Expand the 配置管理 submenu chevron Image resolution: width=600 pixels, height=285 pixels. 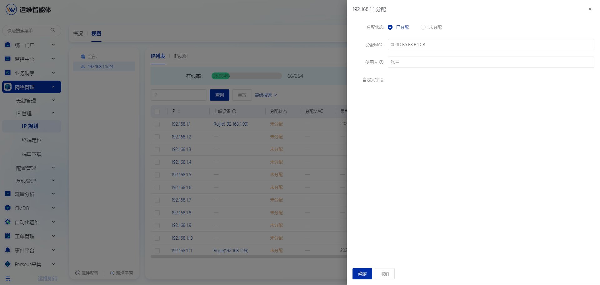point(53,168)
